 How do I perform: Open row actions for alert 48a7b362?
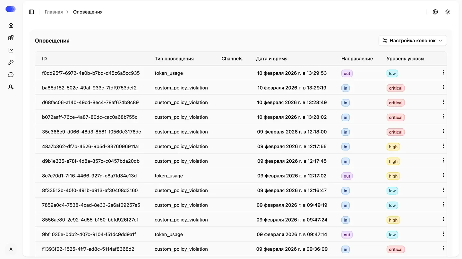443,146
